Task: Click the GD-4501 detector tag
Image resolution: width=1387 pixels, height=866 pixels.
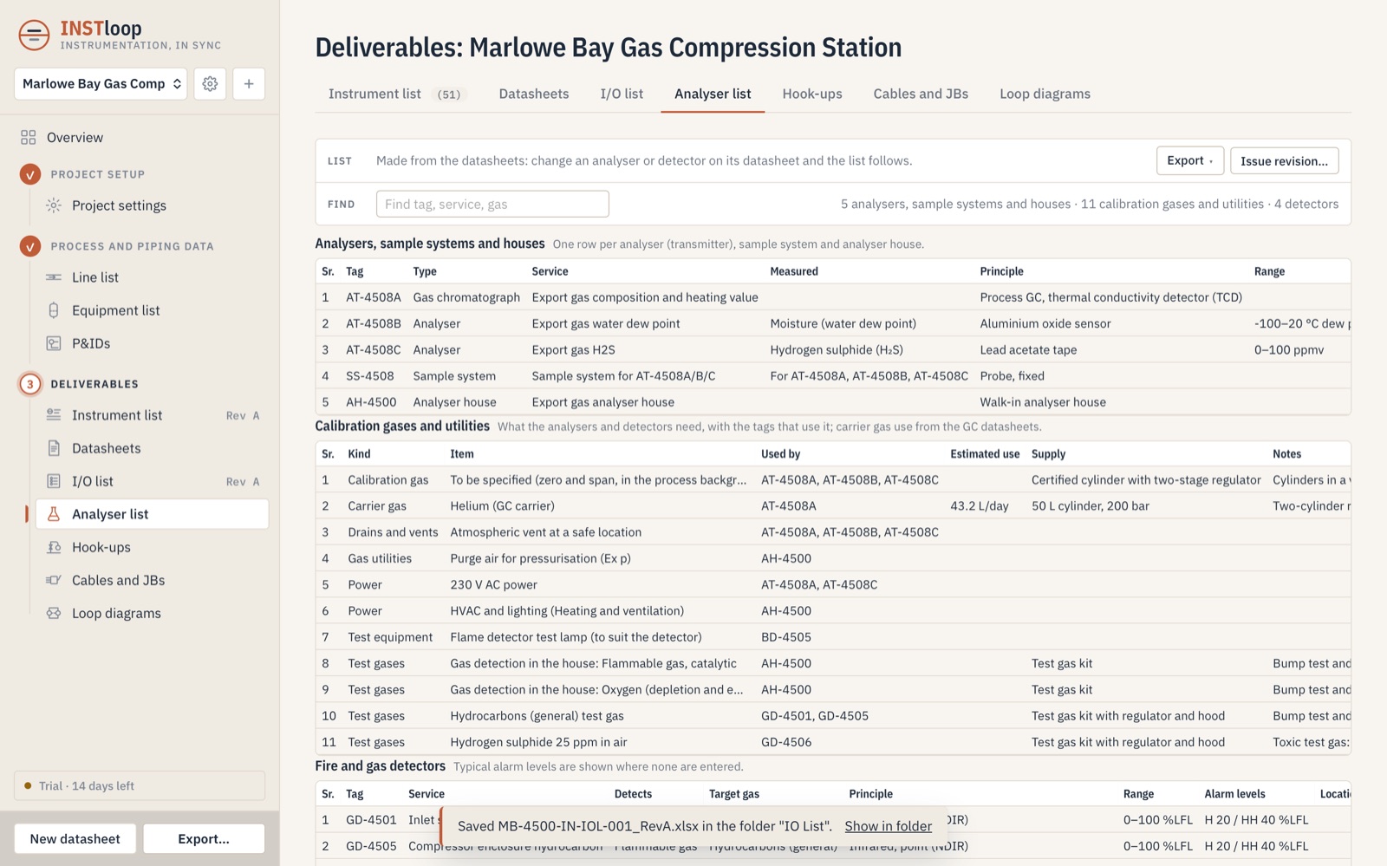Action: point(371,819)
